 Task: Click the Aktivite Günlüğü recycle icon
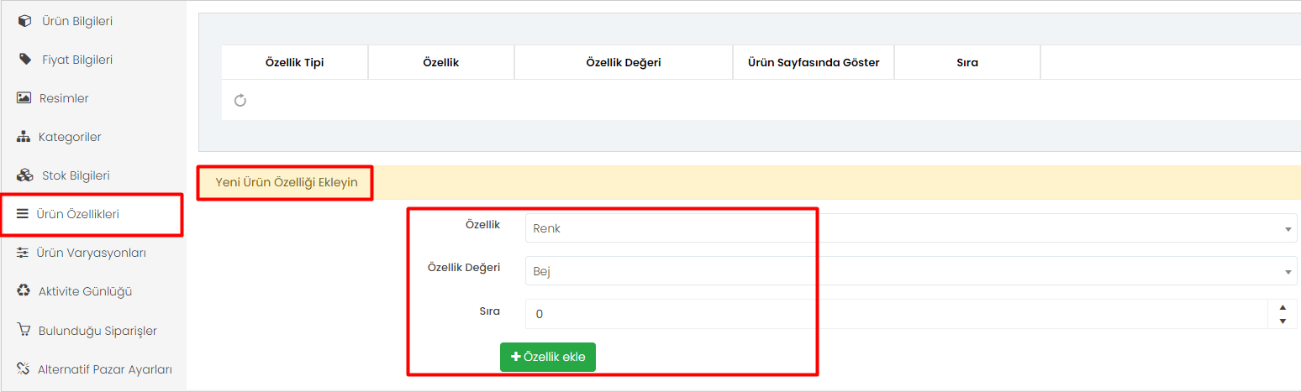coord(24,291)
